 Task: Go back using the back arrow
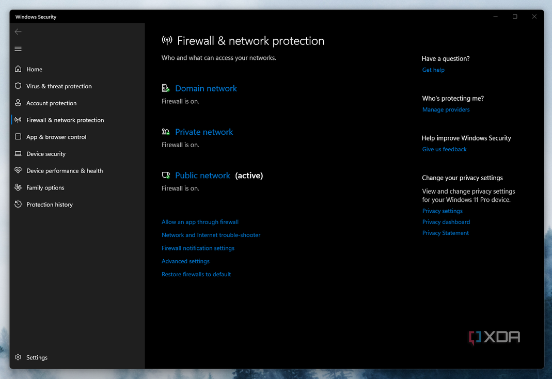(18, 31)
